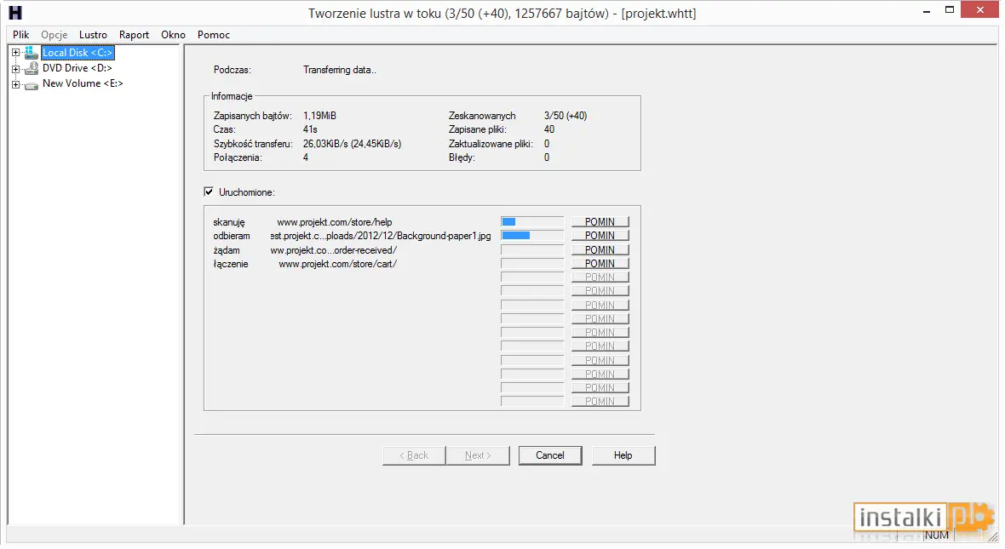Open the Raport menu
The width and height of the screenshot is (1005, 549).
[134, 35]
